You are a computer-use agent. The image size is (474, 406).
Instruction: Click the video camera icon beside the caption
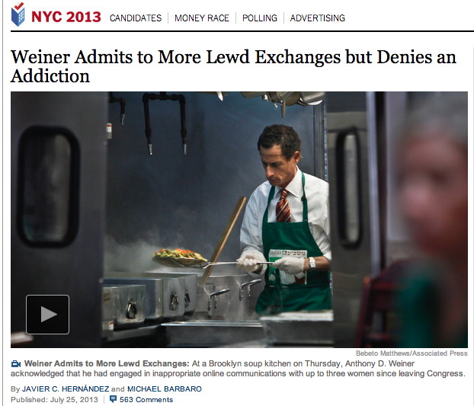coord(16,363)
